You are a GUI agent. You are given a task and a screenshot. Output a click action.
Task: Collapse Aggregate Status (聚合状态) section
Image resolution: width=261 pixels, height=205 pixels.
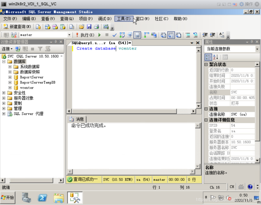pyautogui.click(x=206, y=65)
